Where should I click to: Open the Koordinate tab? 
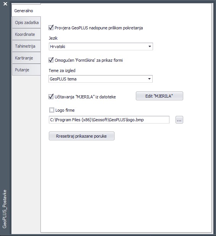pyautogui.click(x=26, y=34)
